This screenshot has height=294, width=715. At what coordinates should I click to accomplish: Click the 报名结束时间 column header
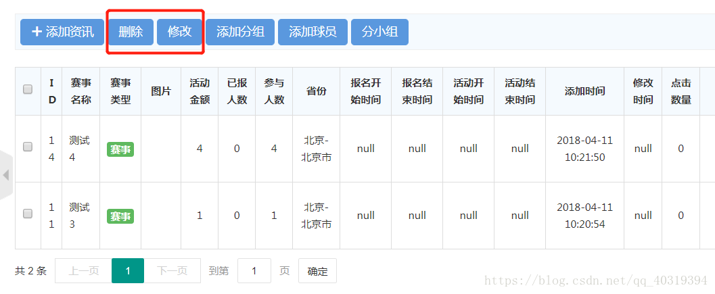coord(417,91)
